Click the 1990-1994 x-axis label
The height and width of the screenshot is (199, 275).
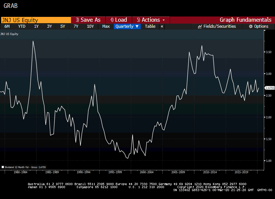tap(83, 172)
